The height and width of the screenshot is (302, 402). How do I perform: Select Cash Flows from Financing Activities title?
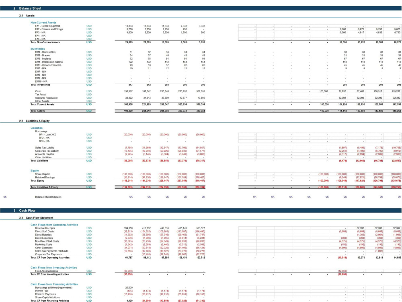coord(54,284)
